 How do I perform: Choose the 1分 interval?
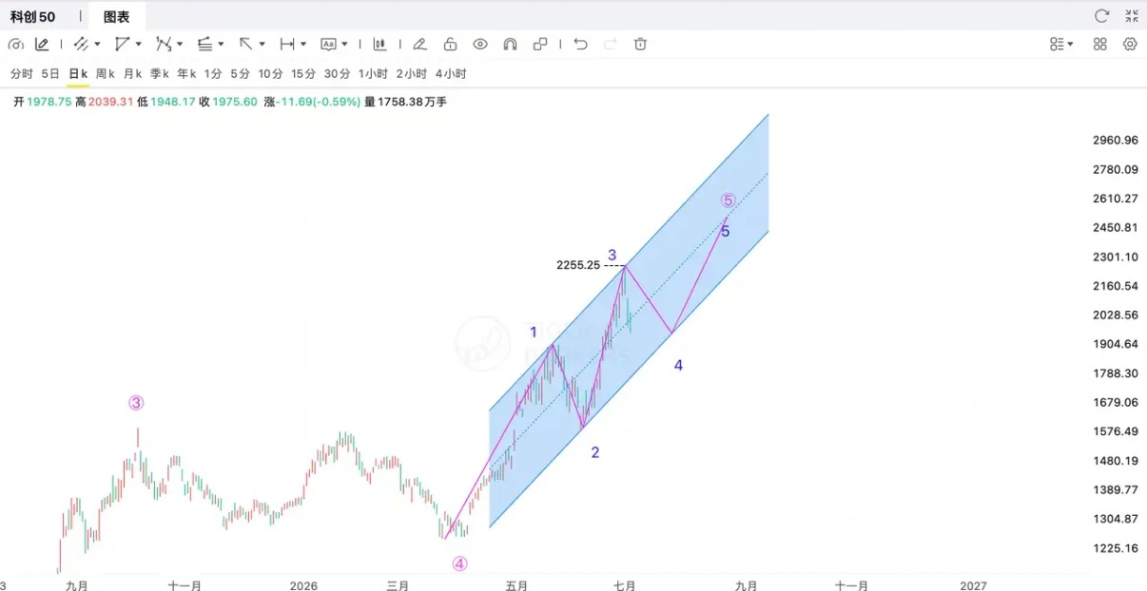point(213,73)
